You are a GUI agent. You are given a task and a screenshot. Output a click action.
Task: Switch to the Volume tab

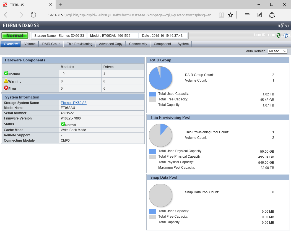click(30, 44)
